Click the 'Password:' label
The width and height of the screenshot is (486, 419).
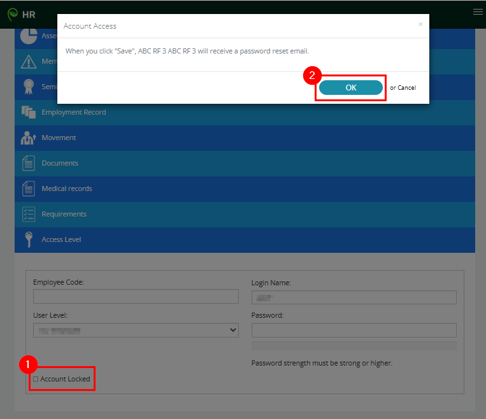(x=267, y=315)
